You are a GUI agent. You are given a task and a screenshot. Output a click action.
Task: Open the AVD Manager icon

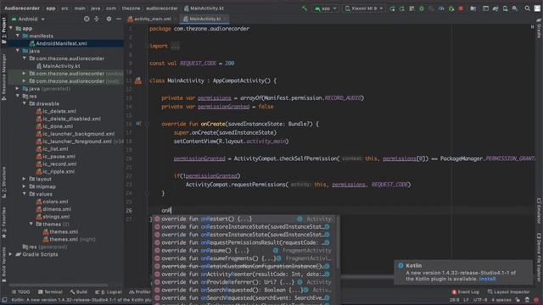[506, 8]
